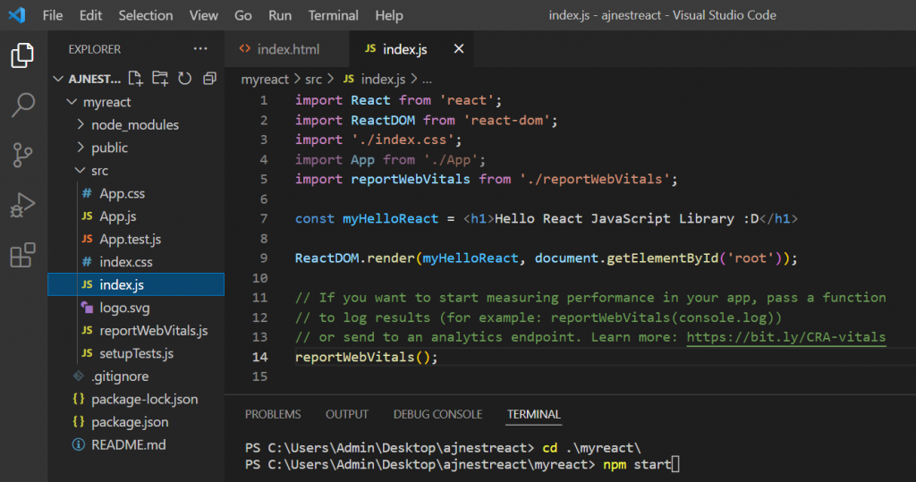The width and height of the screenshot is (916, 482).
Task: Open the bit.ly/CRA-vitals link in code
Action: coord(785,337)
